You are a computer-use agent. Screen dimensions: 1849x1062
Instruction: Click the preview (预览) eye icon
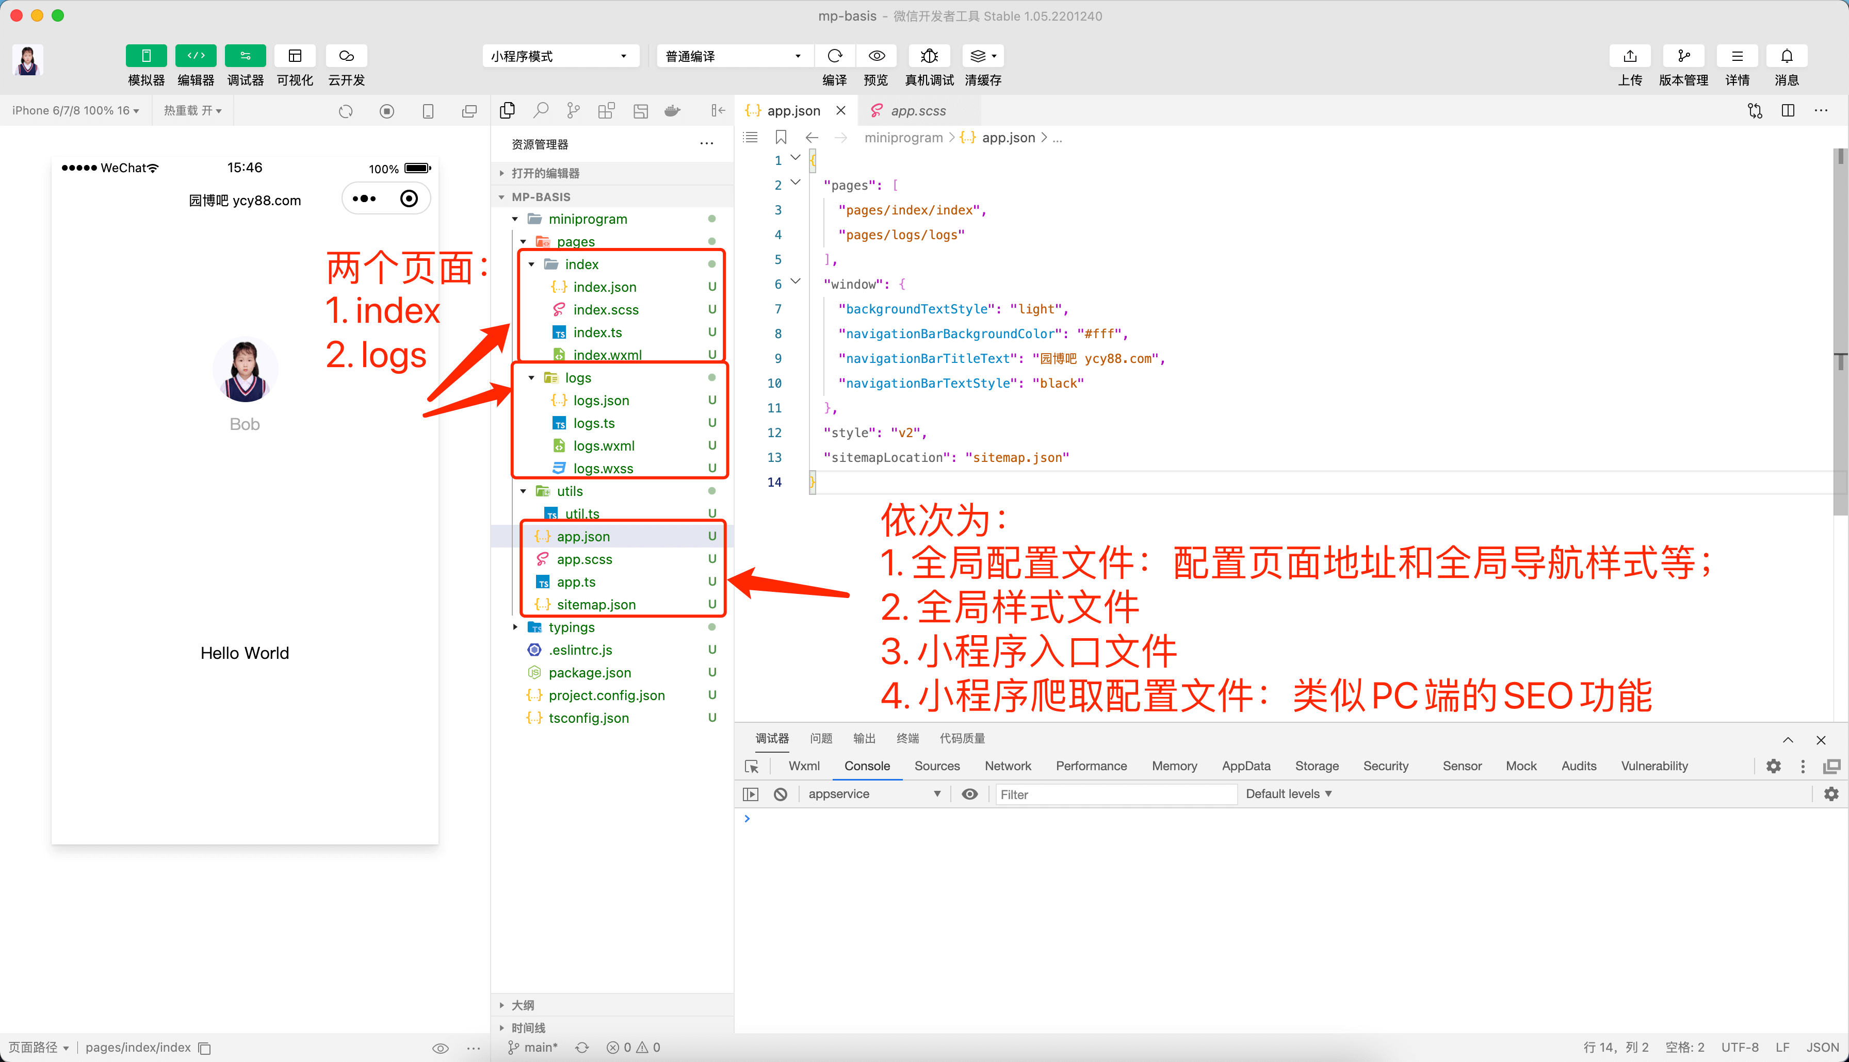pos(877,56)
